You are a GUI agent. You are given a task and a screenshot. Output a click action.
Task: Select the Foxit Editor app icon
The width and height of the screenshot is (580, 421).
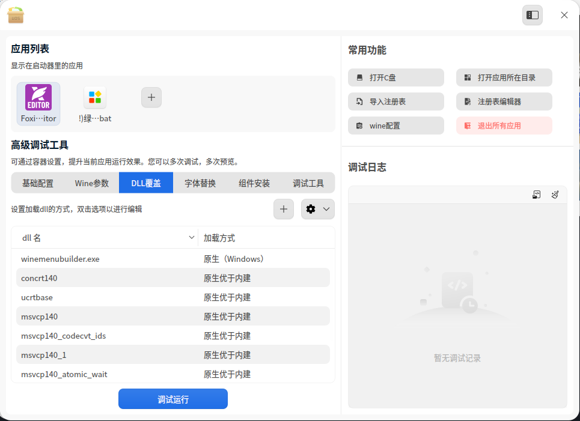[38, 103]
